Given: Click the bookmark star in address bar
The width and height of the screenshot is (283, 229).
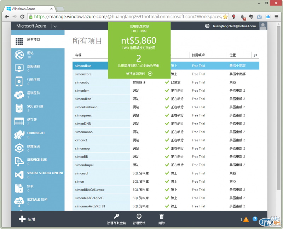Looking at the screenshot, I should [x=225, y=17].
